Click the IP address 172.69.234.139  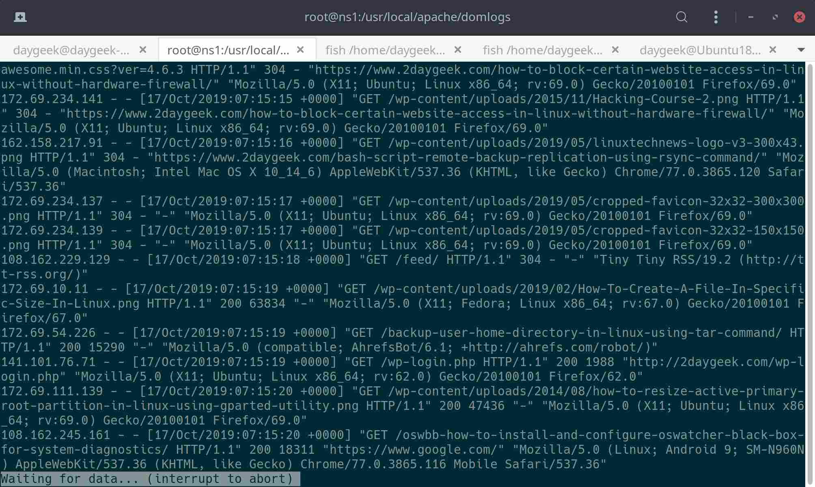coord(52,231)
